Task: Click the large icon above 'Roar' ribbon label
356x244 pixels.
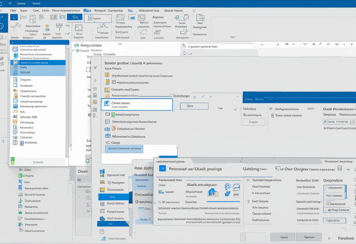Action: point(78,28)
